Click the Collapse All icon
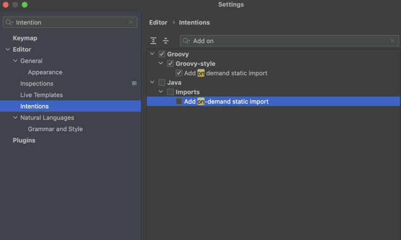401x240 pixels. 166,41
